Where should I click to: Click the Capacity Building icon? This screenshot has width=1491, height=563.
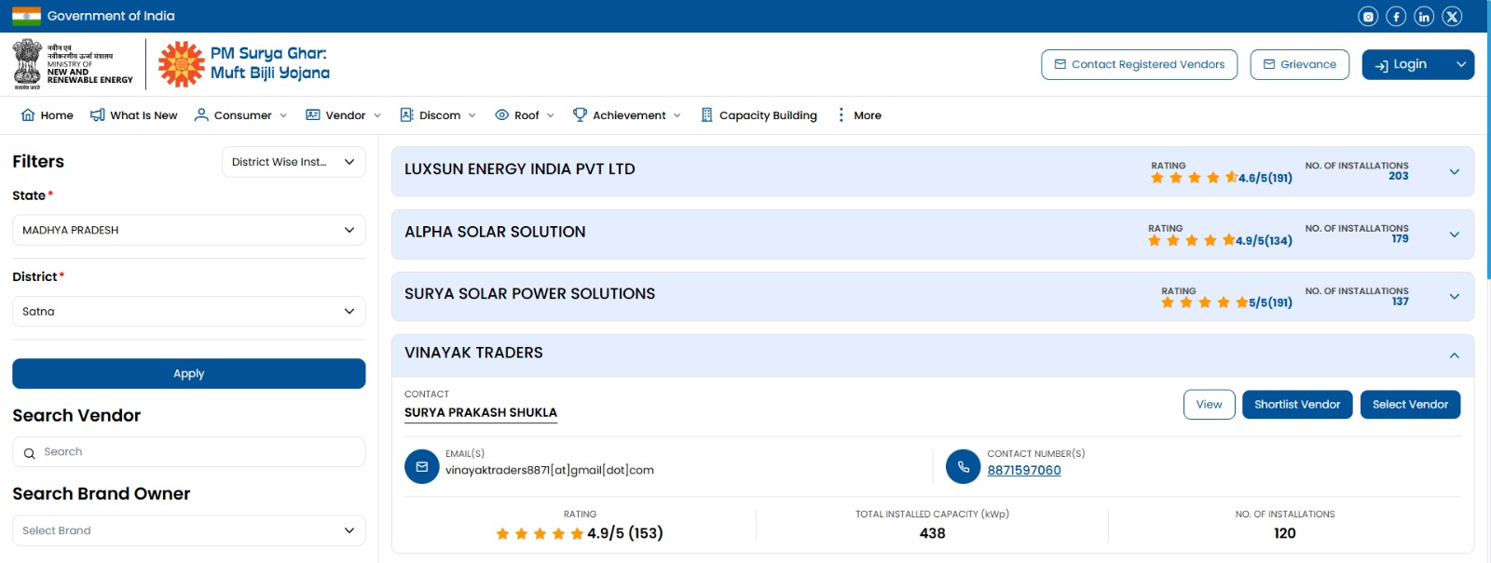707,114
